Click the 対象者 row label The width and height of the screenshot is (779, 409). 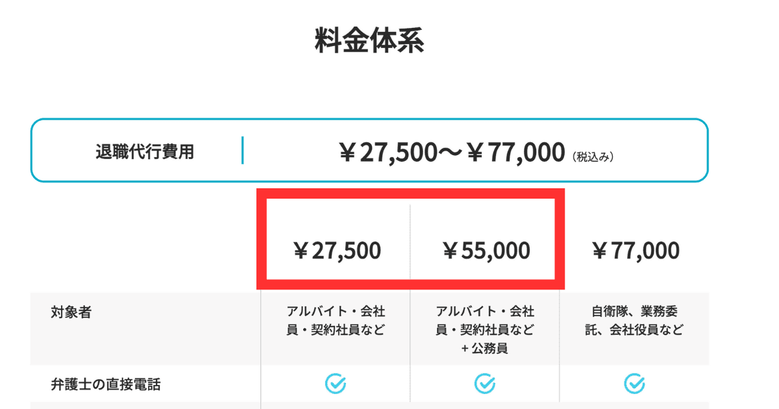71,312
